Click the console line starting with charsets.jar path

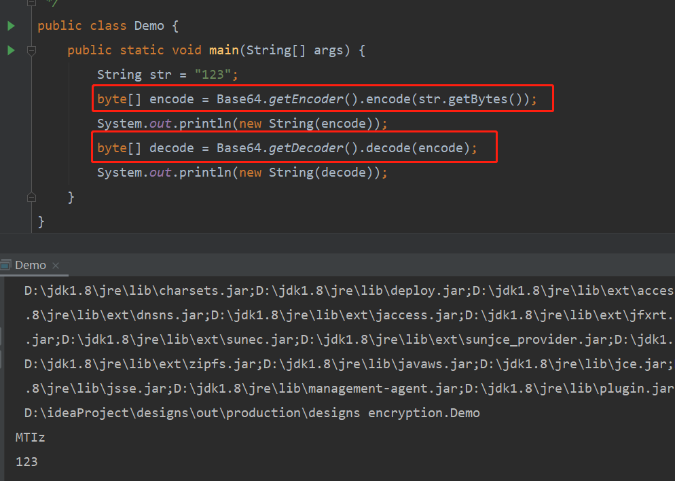[x=348, y=291]
